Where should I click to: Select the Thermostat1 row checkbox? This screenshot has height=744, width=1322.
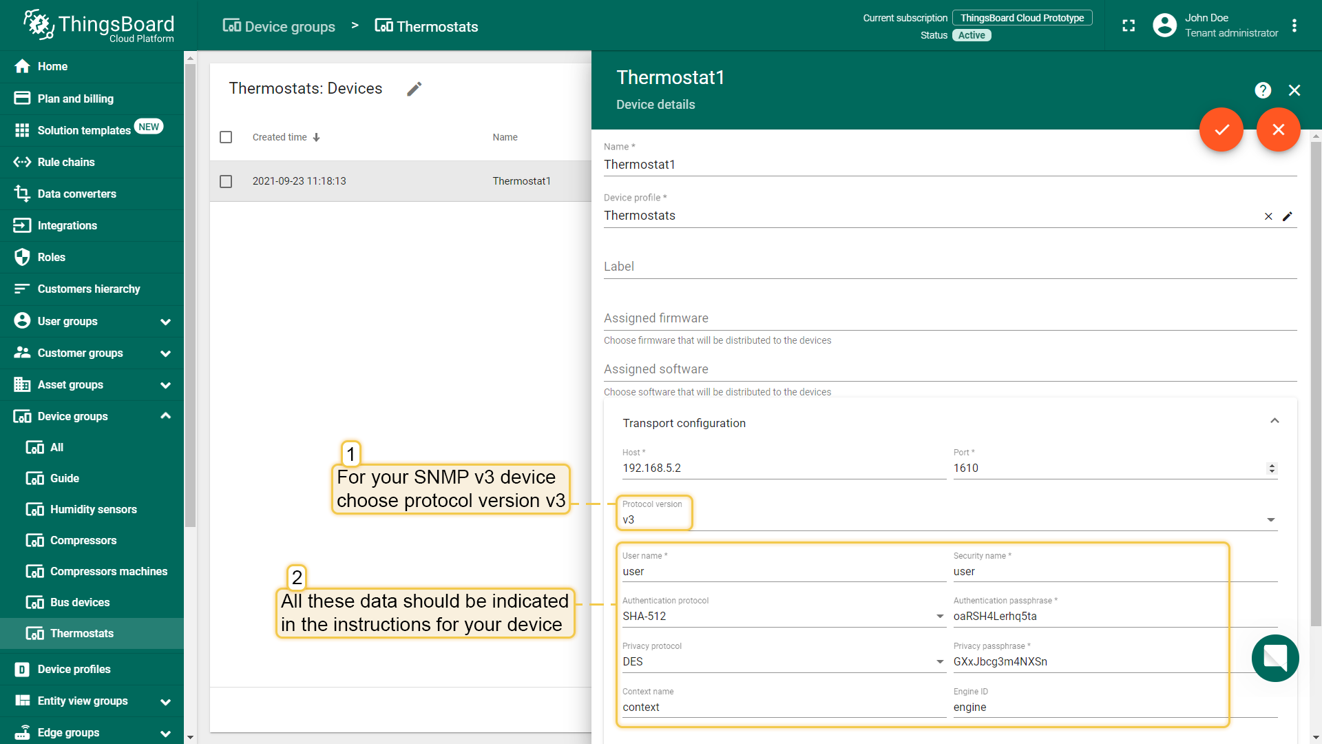pos(226,181)
